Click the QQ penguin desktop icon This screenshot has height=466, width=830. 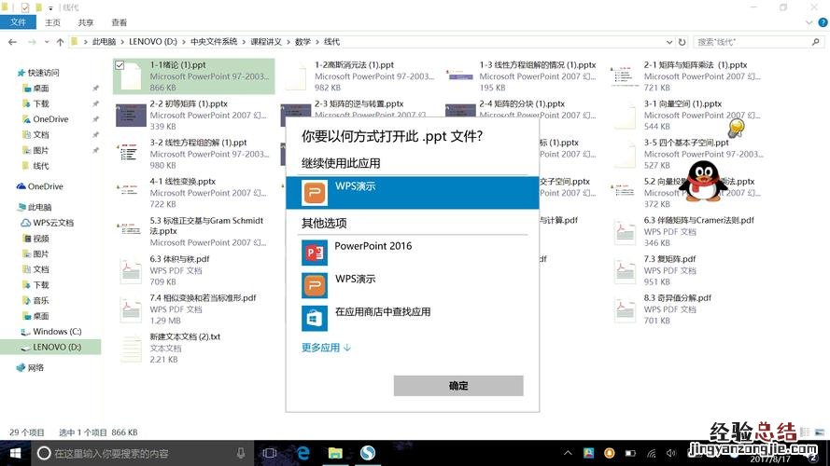click(x=702, y=181)
